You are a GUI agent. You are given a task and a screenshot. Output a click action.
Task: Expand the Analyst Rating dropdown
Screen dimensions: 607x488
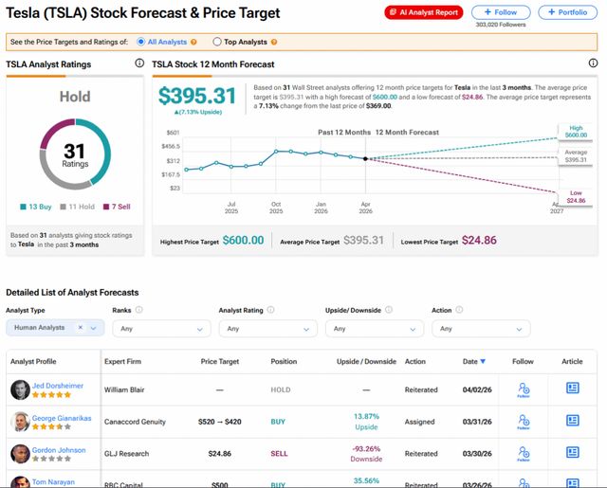tap(267, 329)
